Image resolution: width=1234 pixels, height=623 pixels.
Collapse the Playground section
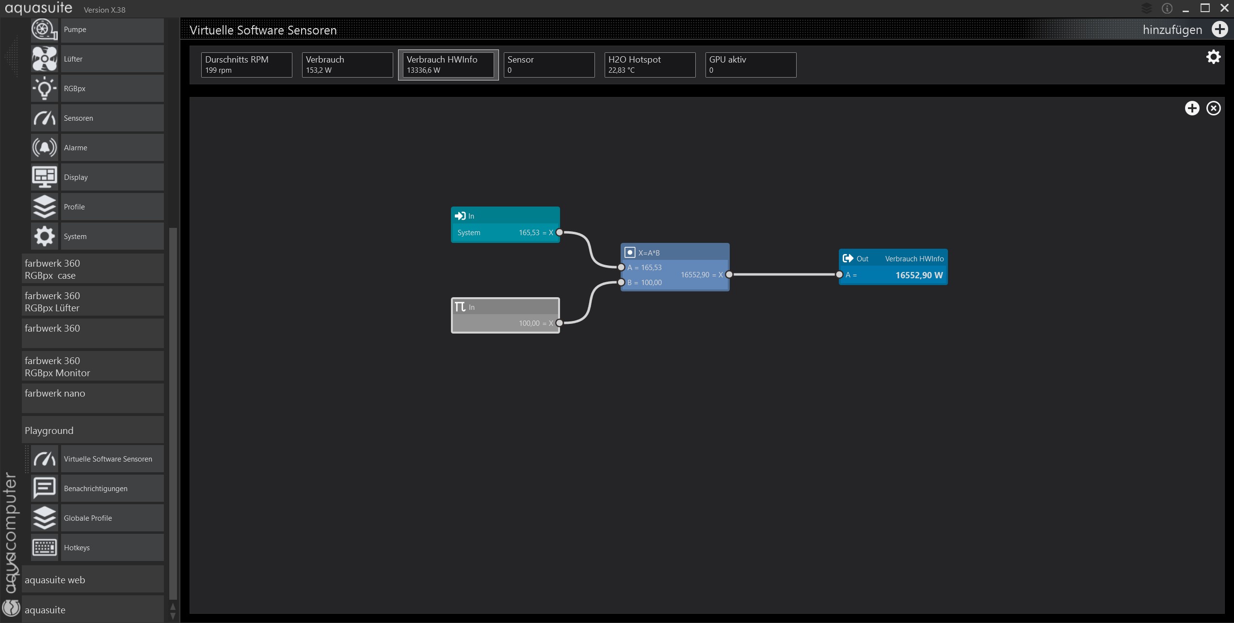[x=92, y=431]
